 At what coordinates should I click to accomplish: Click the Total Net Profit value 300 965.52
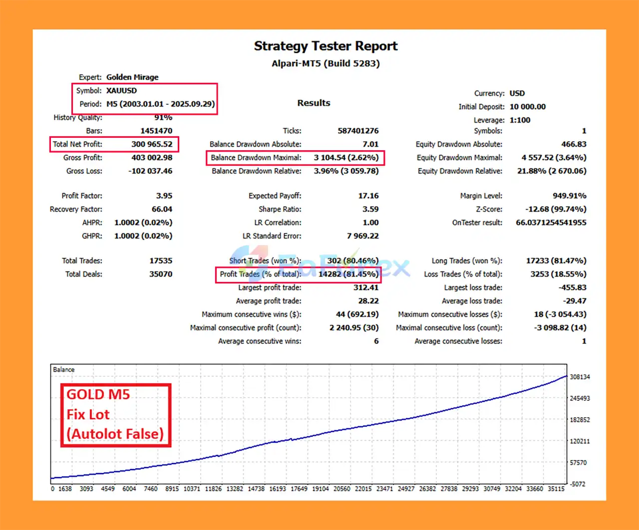tap(152, 144)
